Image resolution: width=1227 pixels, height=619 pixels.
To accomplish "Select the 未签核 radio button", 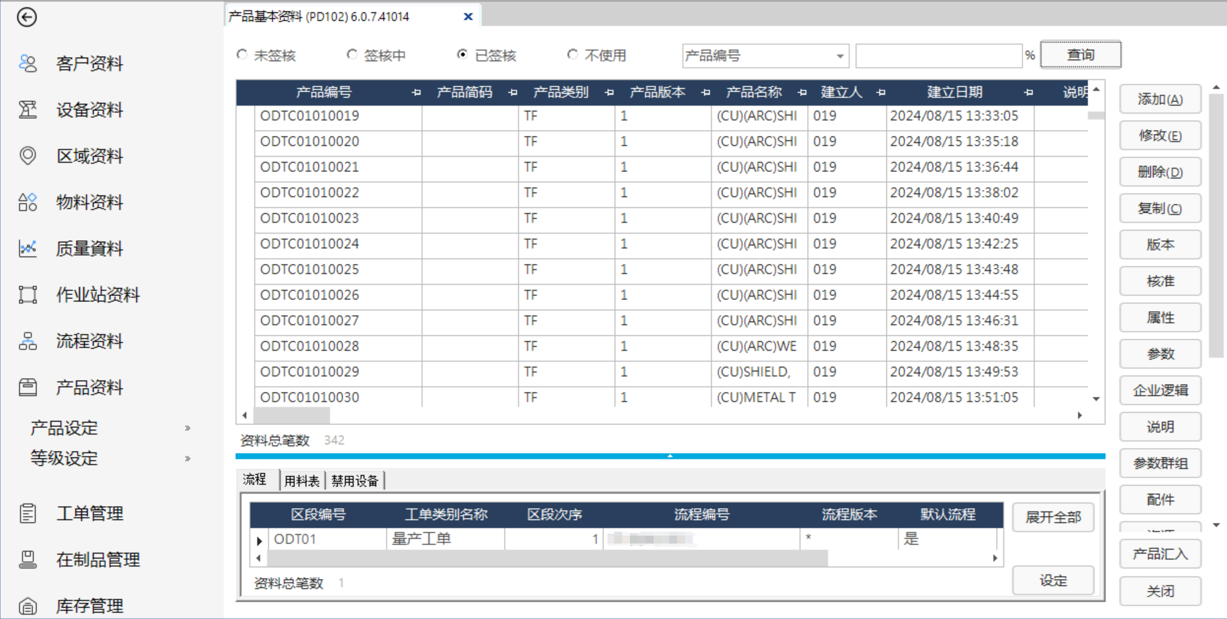I will pos(242,55).
